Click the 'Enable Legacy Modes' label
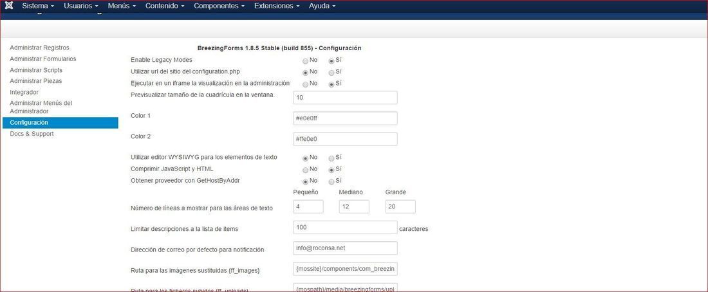 [161, 60]
